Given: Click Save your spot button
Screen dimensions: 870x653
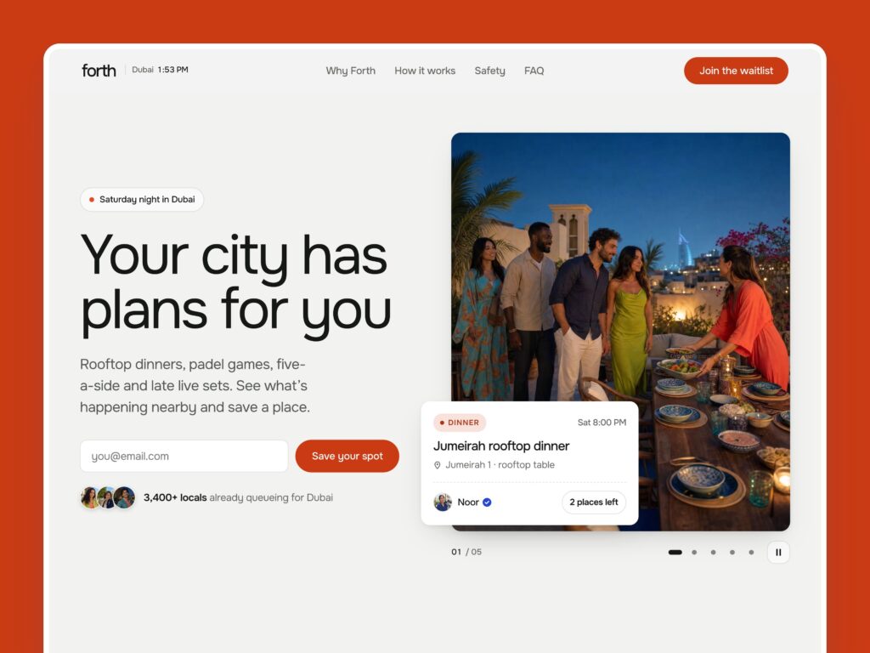Looking at the screenshot, I should tap(347, 457).
